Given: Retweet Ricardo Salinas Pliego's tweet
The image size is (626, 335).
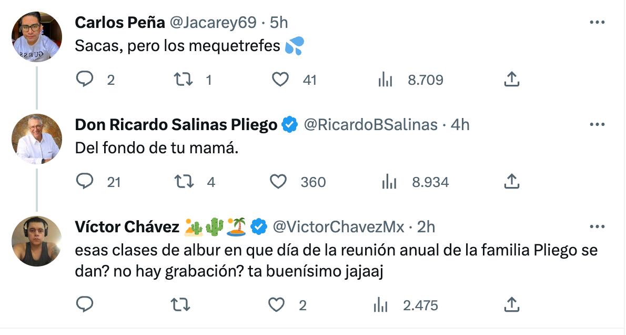Looking at the screenshot, I should [x=184, y=182].
